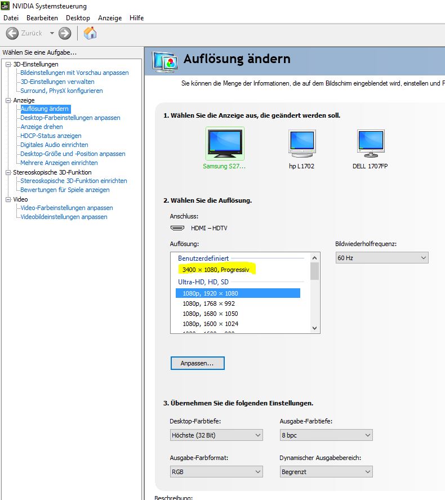
Task: Click the HDMI connector icon
Action: (177, 228)
